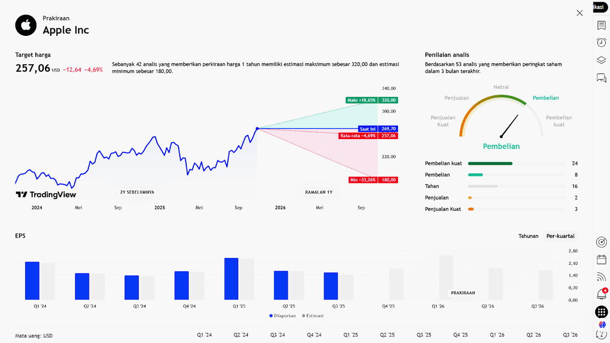Open the news feed signal icon
The width and height of the screenshot is (610, 343).
601,277
